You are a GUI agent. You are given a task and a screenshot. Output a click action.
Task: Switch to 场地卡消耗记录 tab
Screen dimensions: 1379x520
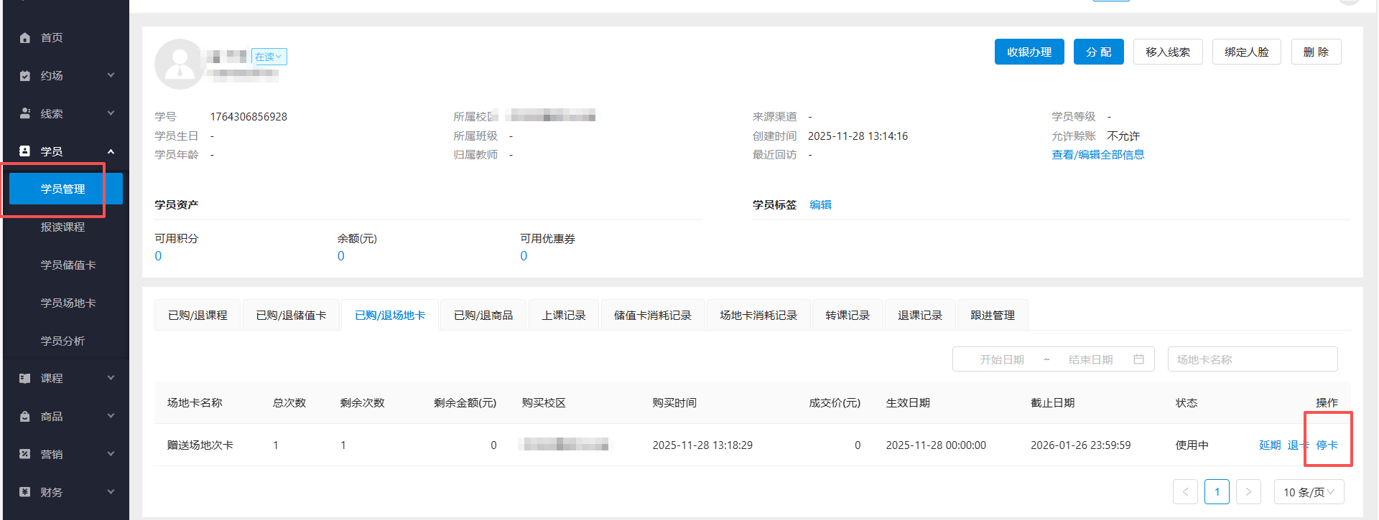pyautogui.click(x=758, y=315)
